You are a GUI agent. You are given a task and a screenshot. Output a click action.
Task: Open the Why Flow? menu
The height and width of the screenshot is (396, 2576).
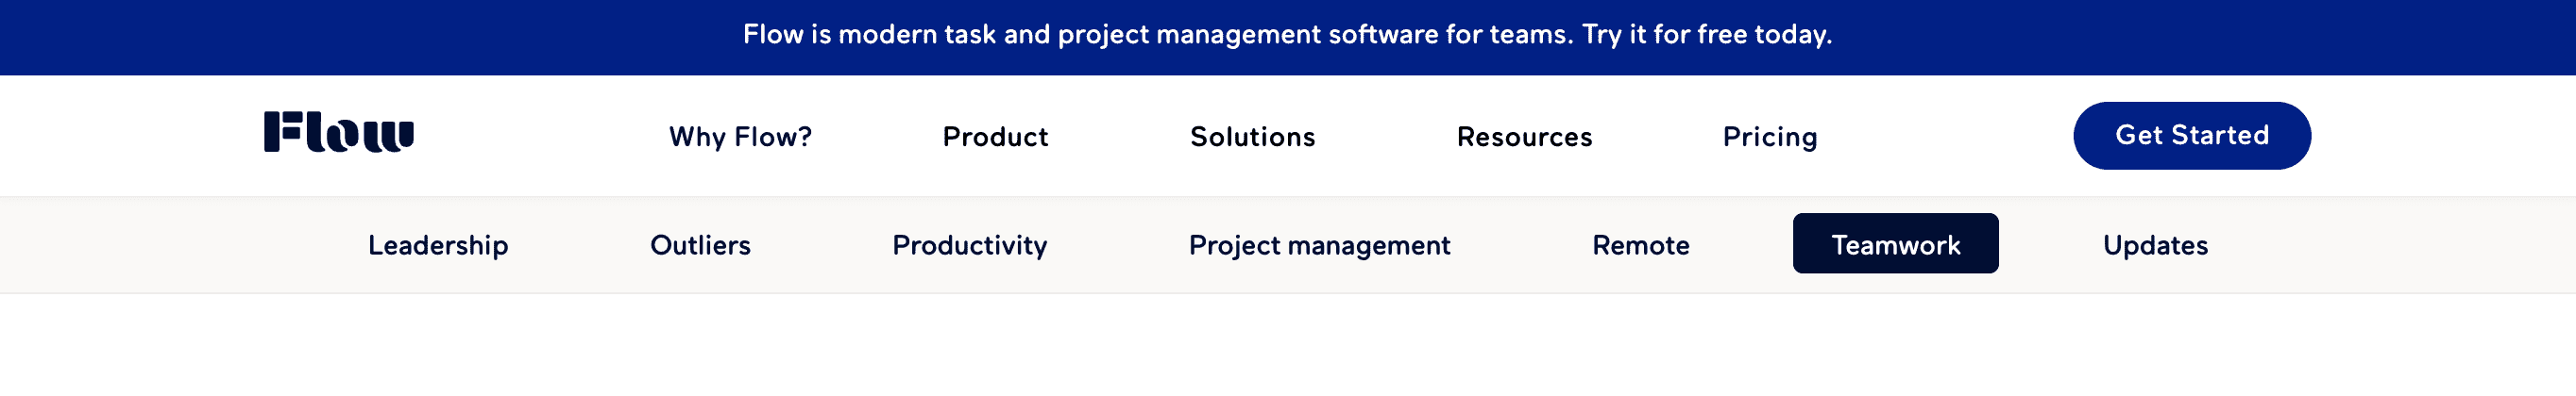[740, 137]
